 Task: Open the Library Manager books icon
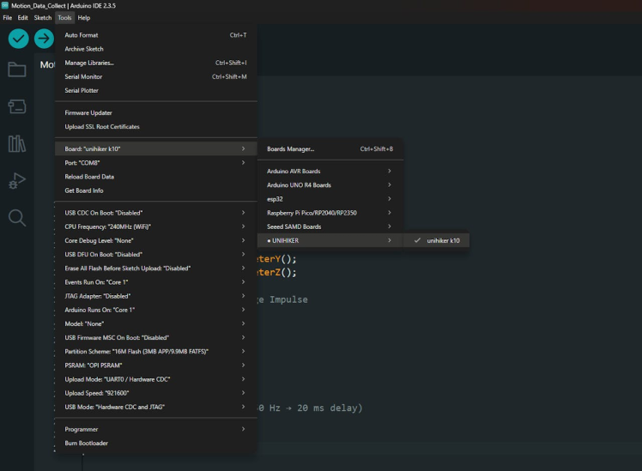tap(17, 143)
